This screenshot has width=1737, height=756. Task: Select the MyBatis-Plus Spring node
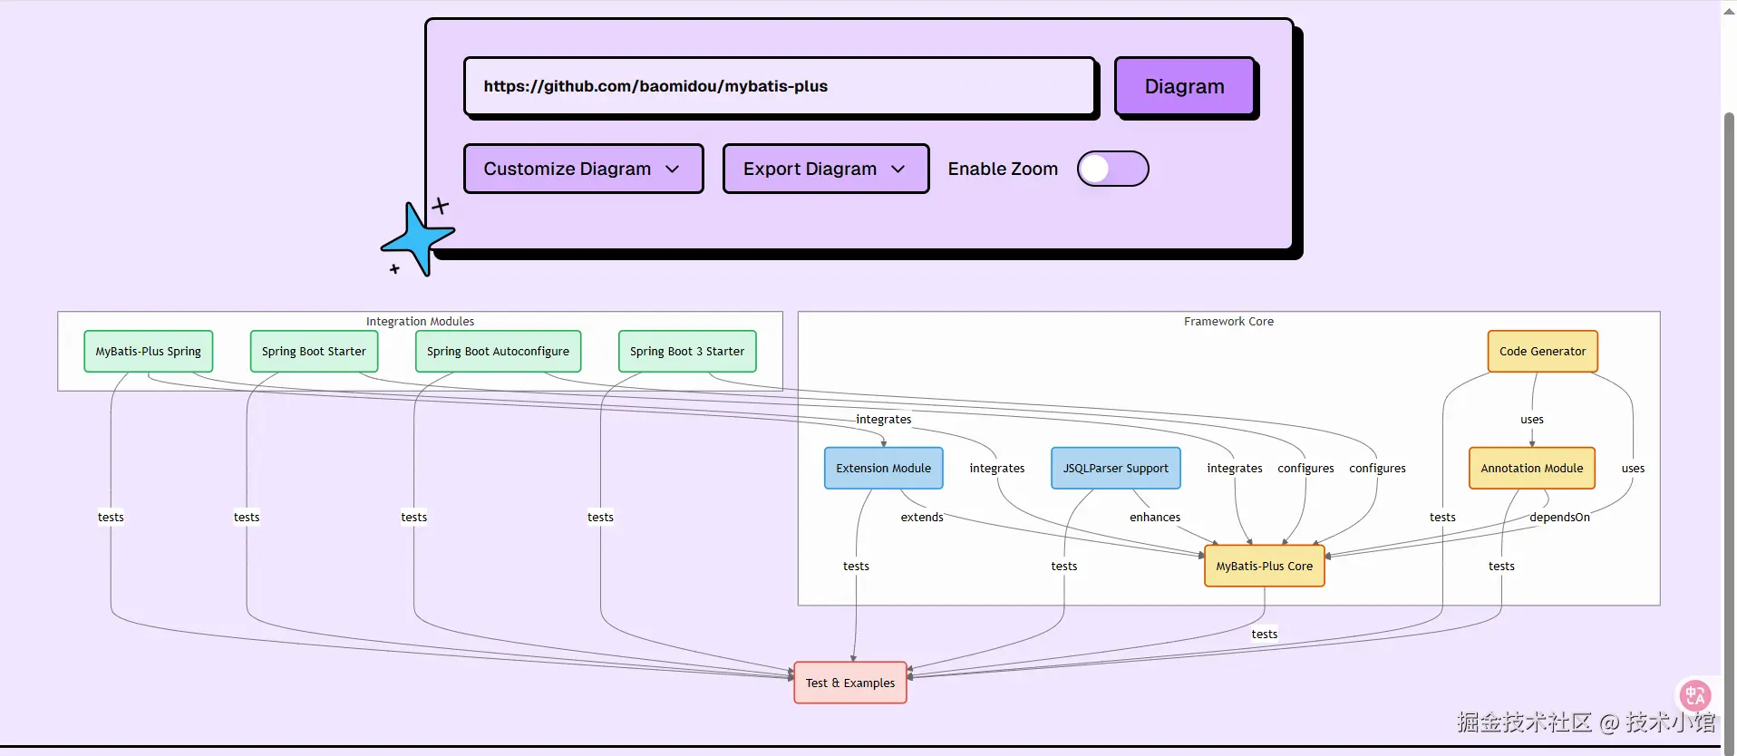pyautogui.click(x=149, y=352)
